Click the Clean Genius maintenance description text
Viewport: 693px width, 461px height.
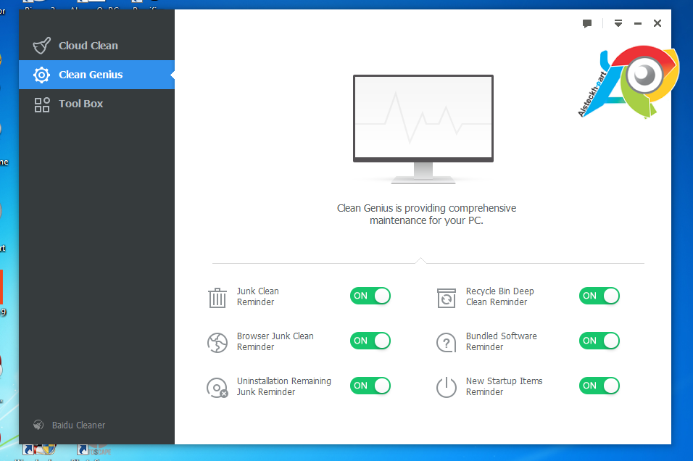click(x=426, y=215)
